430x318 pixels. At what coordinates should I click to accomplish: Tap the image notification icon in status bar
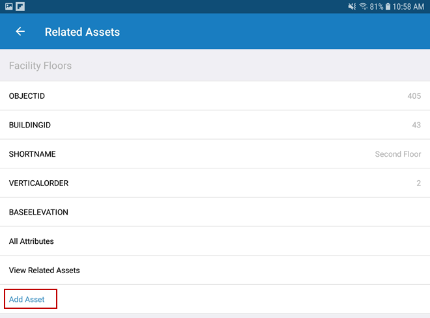point(9,7)
